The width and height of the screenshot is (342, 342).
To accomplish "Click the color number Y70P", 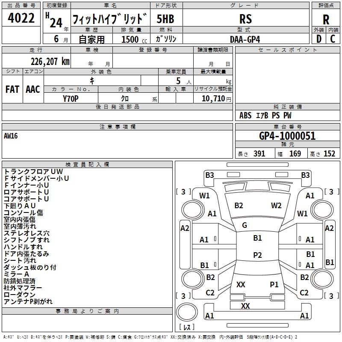I will tap(71, 98).
